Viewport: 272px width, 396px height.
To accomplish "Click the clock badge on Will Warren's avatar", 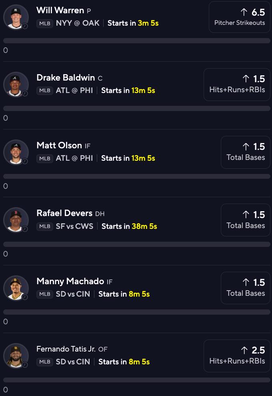I will click(25, 26).
